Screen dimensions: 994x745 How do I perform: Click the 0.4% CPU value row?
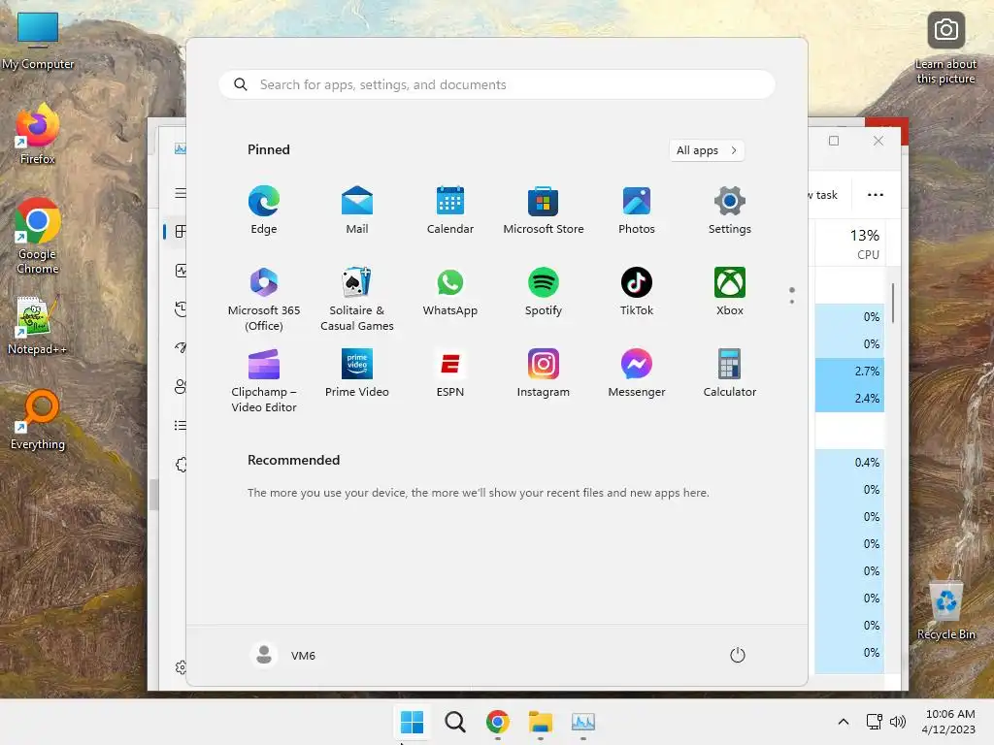(849, 463)
